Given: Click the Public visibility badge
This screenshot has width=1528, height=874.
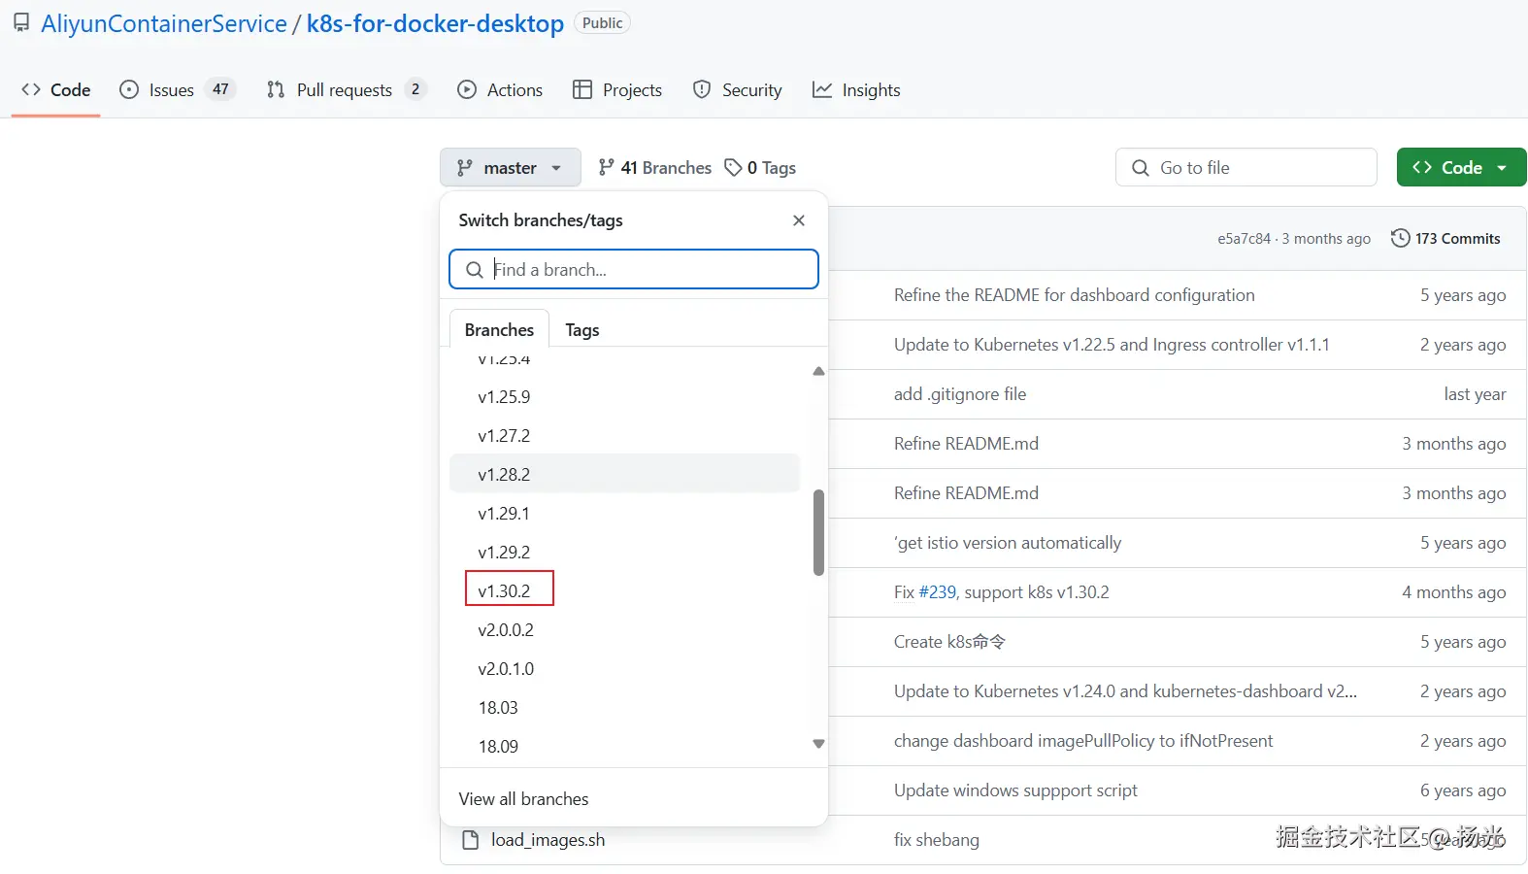Looking at the screenshot, I should [603, 23].
